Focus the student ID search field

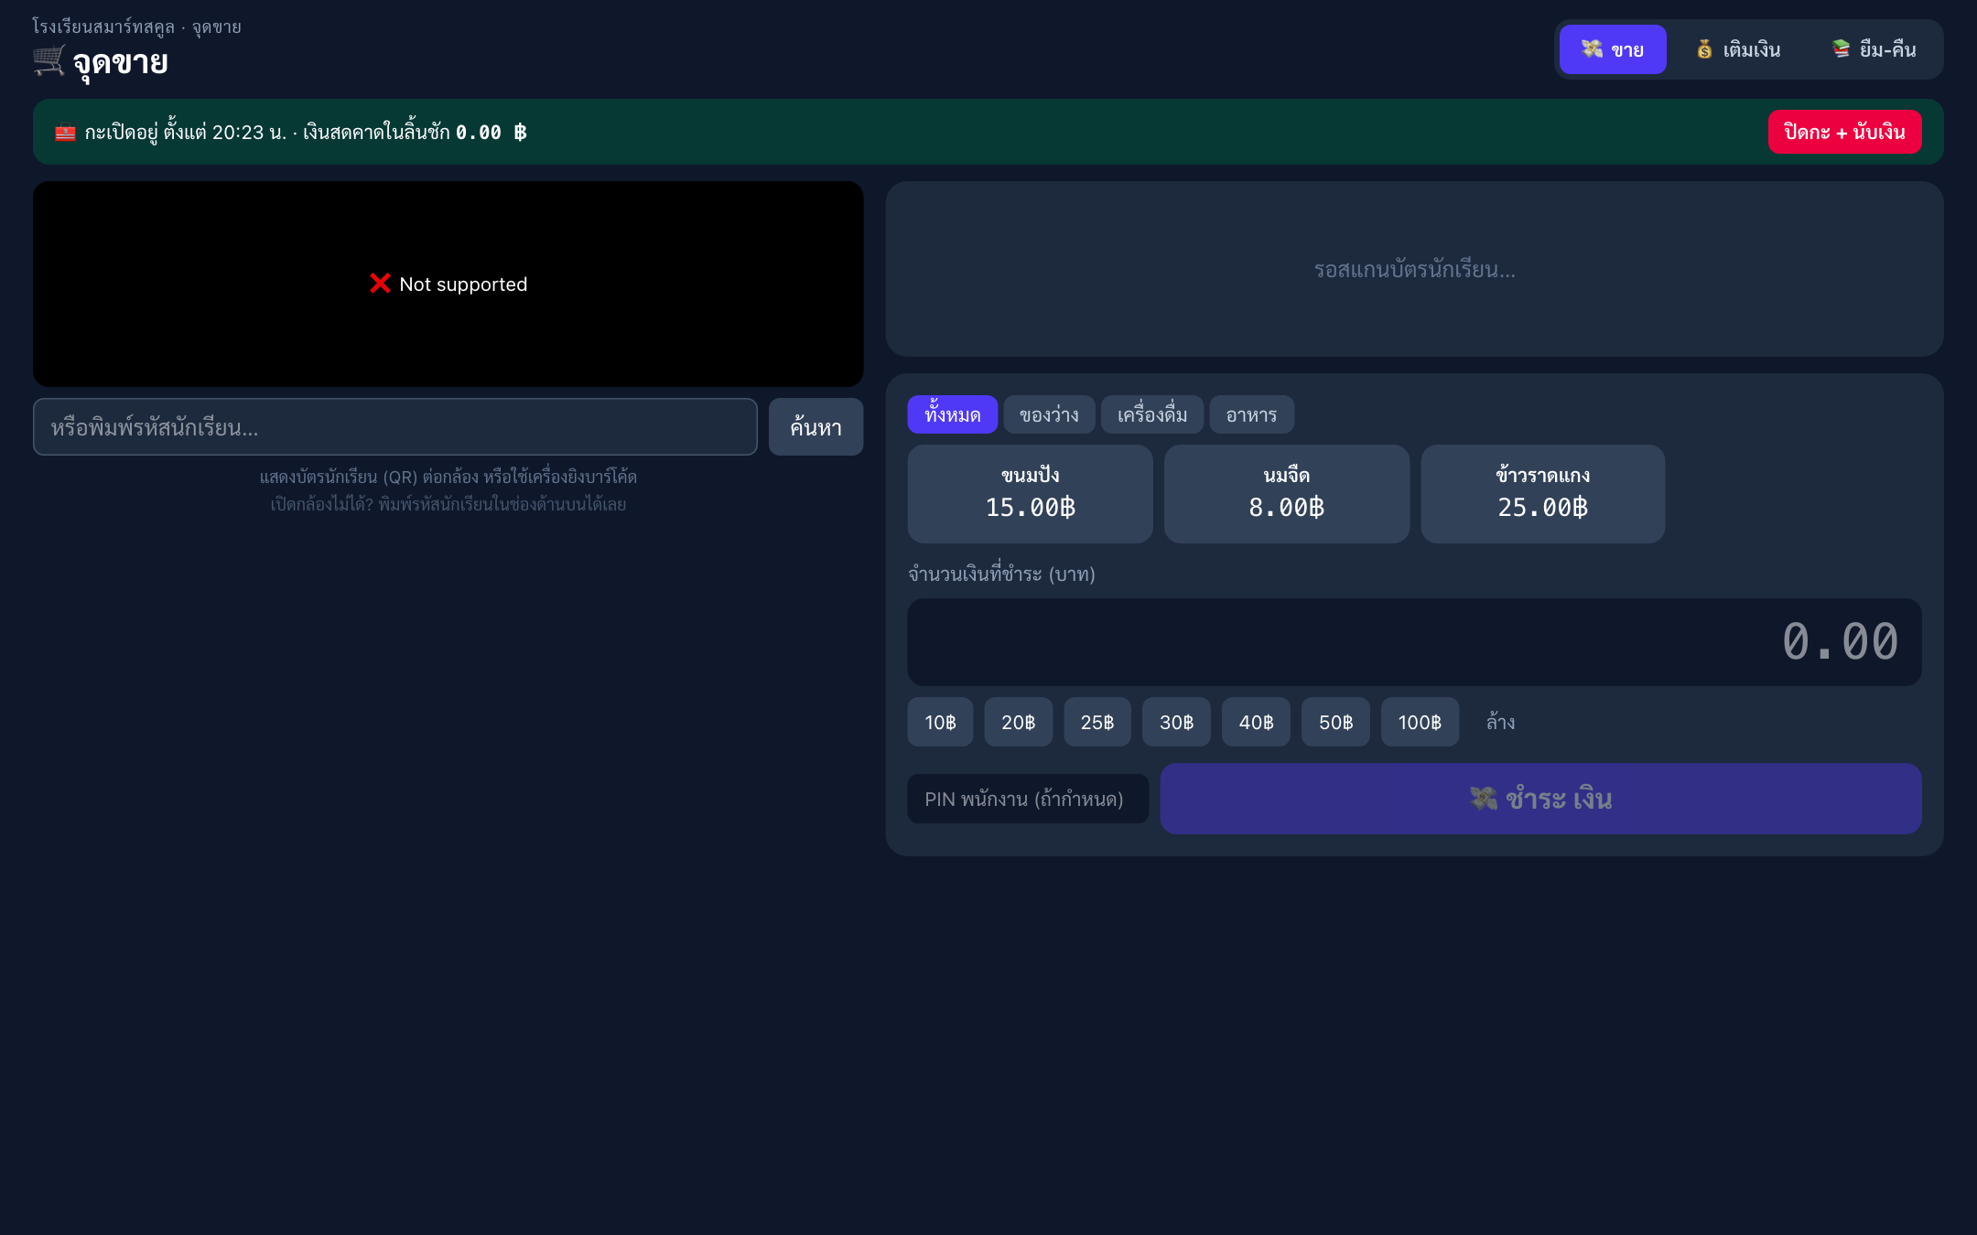click(395, 427)
